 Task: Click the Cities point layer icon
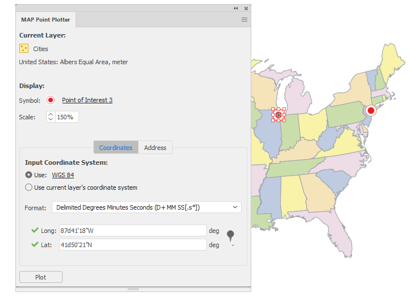[24, 48]
